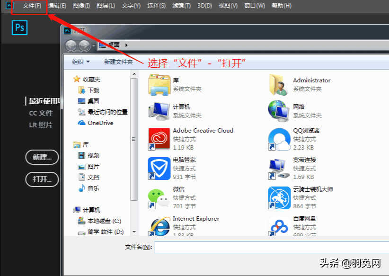The width and height of the screenshot is (389, 276).
Task: Open the 编辑(E) menu
Action: click(57, 6)
